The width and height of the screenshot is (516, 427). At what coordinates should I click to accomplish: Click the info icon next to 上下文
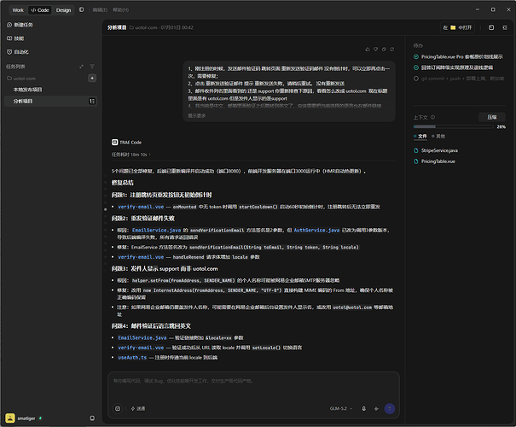[432, 117]
